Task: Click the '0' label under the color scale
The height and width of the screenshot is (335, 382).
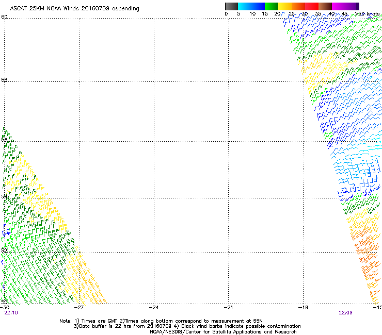Action: [x=226, y=14]
